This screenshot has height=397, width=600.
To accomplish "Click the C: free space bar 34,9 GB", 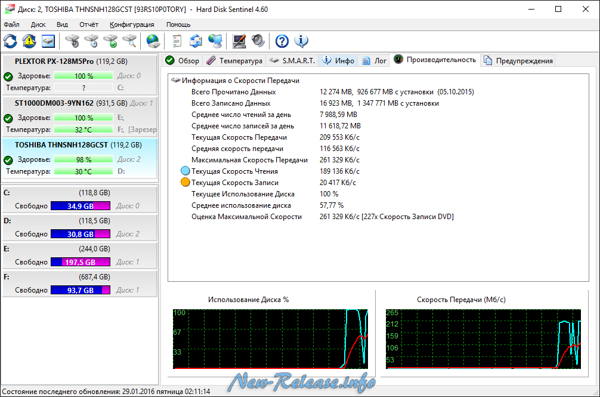I will click(x=81, y=206).
